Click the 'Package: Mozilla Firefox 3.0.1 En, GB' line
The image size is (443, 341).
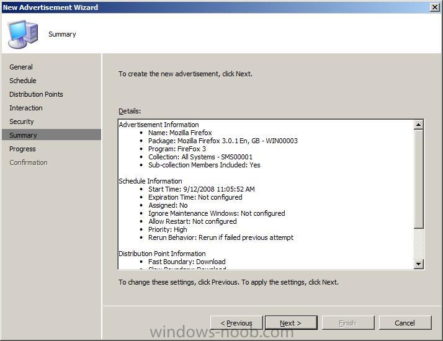tap(223, 141)
